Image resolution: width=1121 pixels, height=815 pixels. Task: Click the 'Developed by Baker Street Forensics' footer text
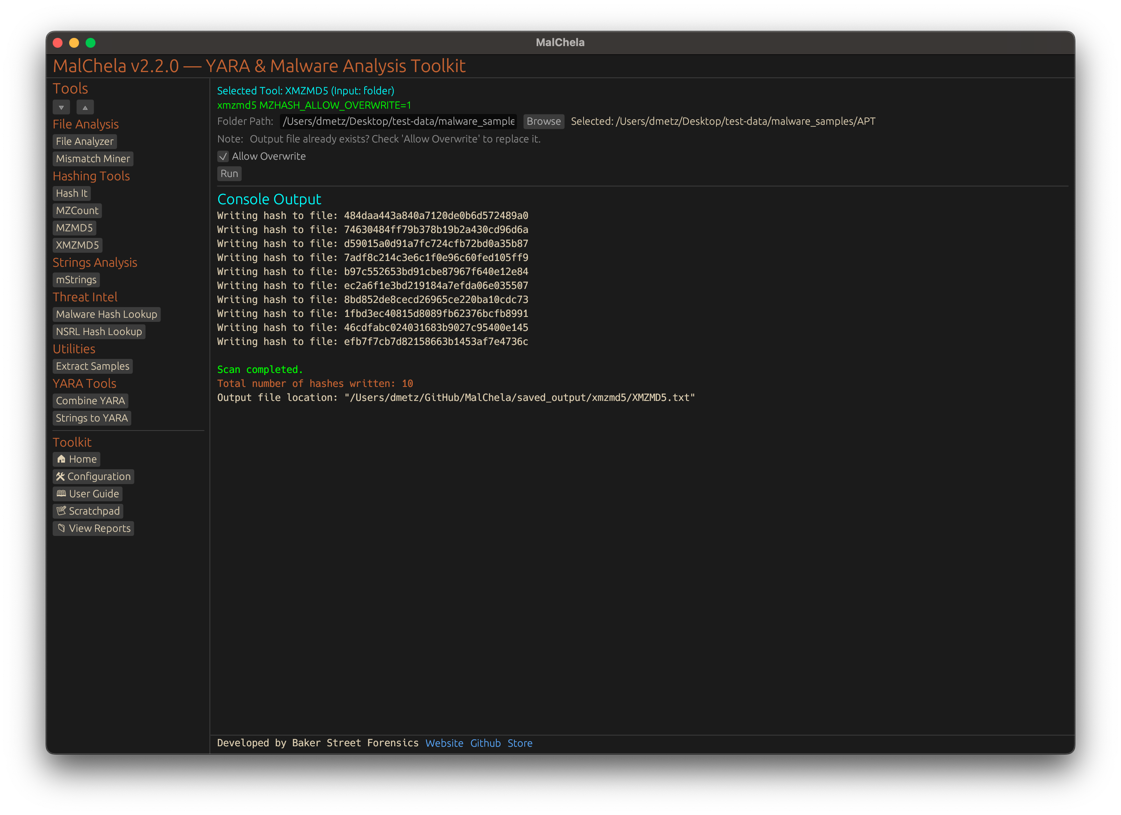318,743
